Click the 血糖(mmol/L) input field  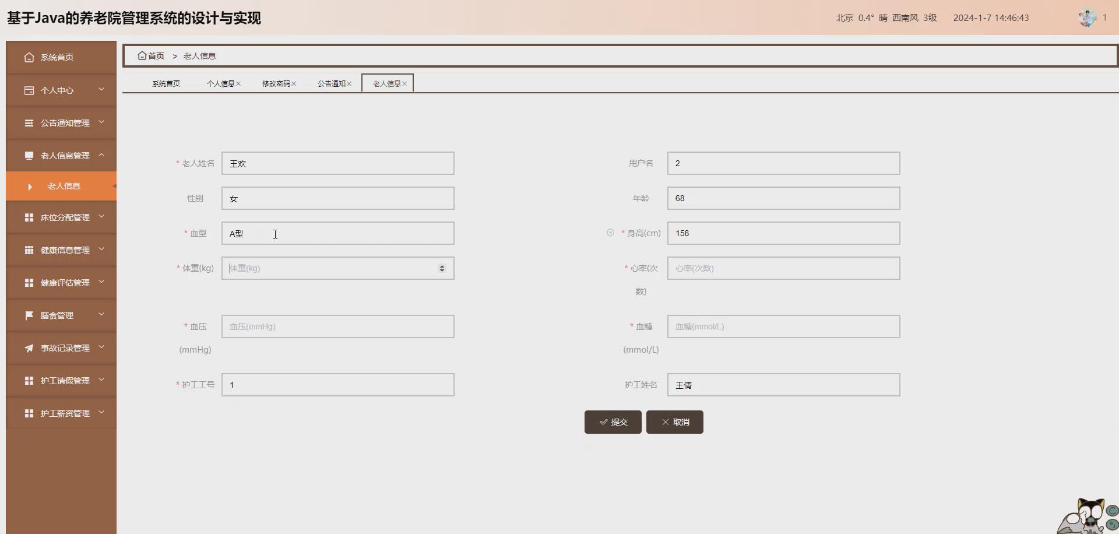[x=784, y=326]
